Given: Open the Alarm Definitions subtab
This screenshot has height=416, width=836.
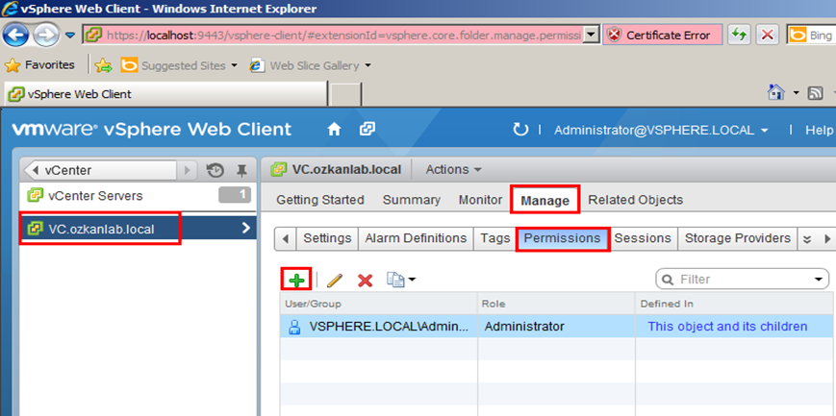Looking at the screenshot, I should click(x=416, y=238).
